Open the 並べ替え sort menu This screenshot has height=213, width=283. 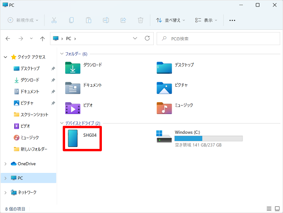click(x=170, y=20)
